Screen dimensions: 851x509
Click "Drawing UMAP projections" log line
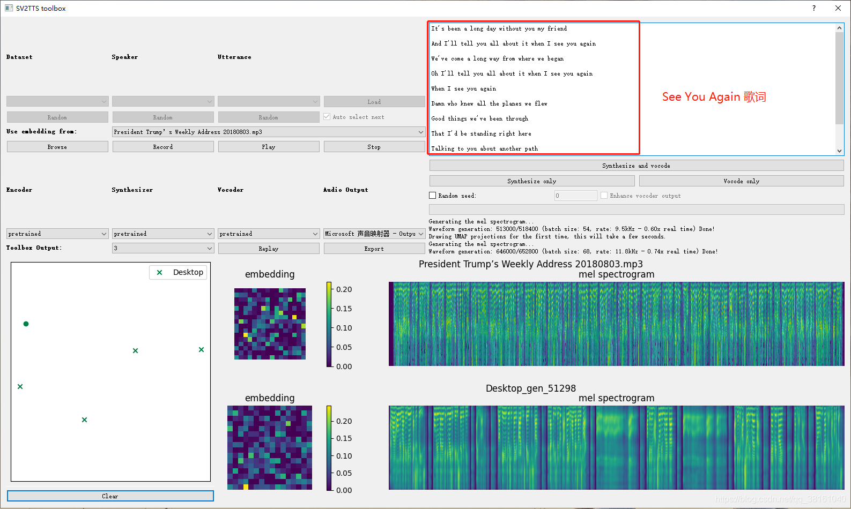pos(547,236)
